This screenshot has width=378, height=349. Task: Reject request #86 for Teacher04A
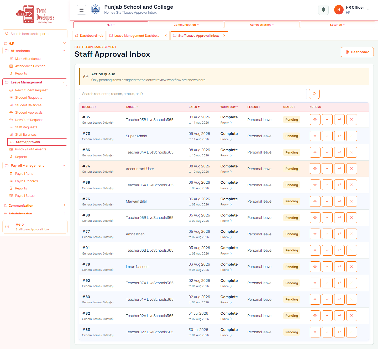pyautogui.click(x=351, y=152)
